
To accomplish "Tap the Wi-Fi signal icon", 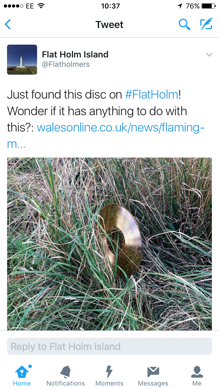I will pos(41,6).
